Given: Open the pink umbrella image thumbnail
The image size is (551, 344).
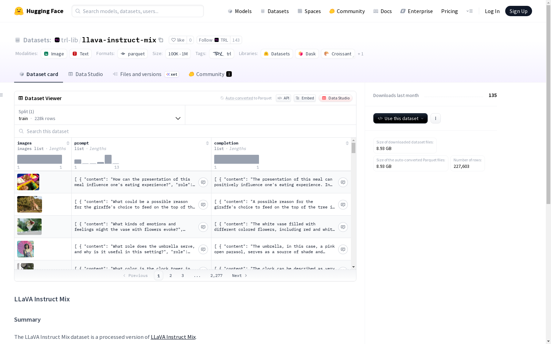Looking at the screenshot, I should pos(25,249).
